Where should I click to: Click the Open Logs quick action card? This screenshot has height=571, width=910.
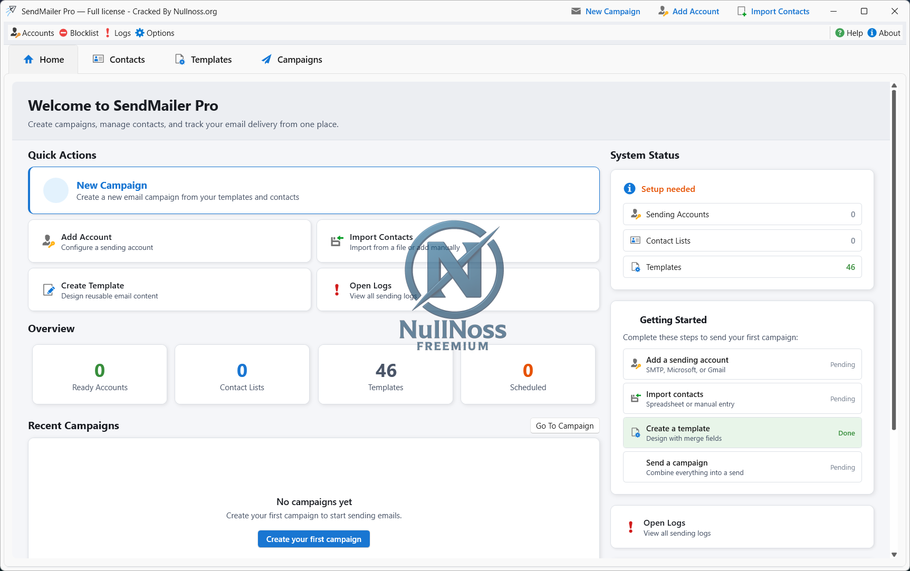(x=458, y=290)
